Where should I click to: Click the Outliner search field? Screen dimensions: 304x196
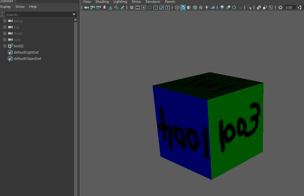click(x=41, y=14)
